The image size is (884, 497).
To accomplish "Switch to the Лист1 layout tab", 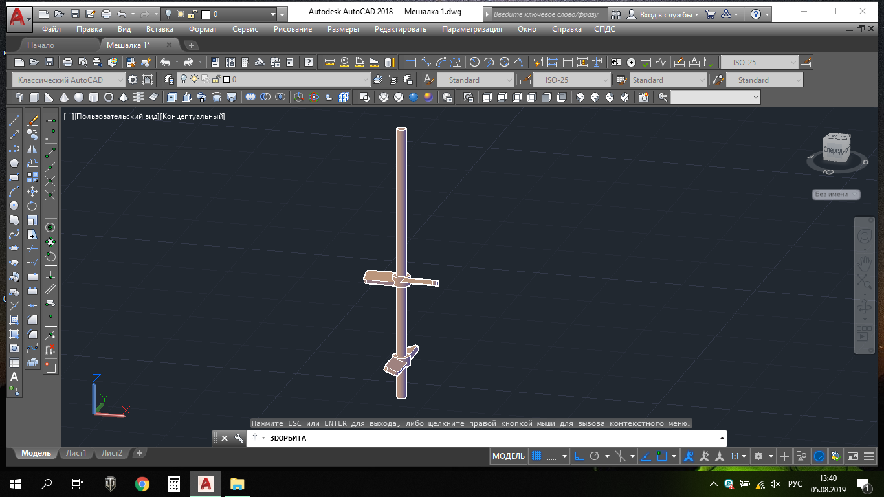I will click(76, 453).
